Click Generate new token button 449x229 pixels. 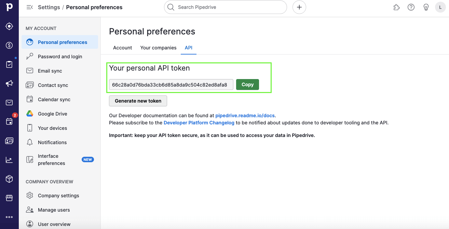[138, 101]
